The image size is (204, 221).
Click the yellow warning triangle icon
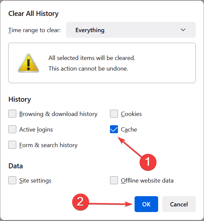(29, 63)
